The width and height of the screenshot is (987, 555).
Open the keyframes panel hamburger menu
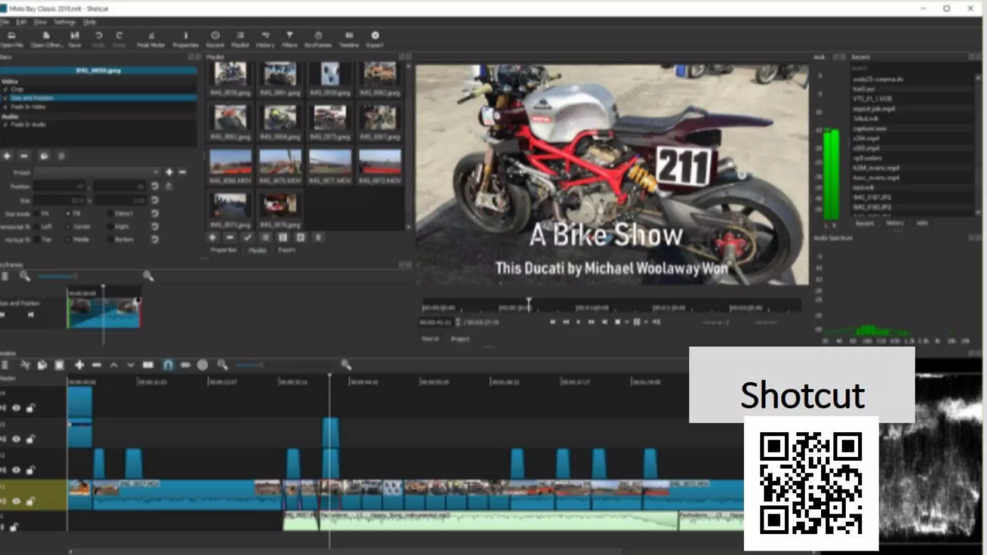click(5, 276)
